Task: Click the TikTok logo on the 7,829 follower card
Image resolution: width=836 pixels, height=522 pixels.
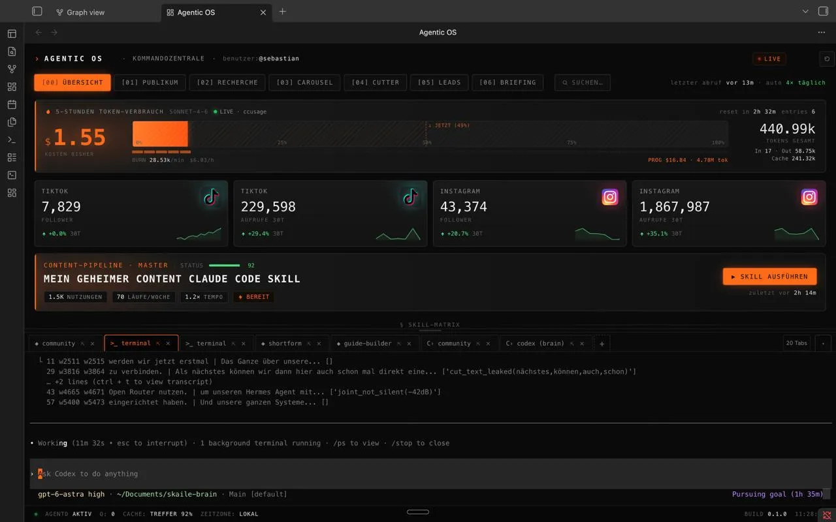Action: pyautogui.click(x=210, y=197)
